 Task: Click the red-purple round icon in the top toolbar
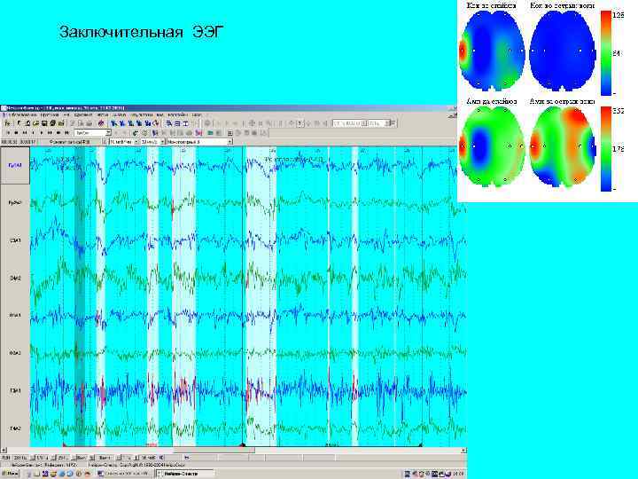tap(101, 123)
